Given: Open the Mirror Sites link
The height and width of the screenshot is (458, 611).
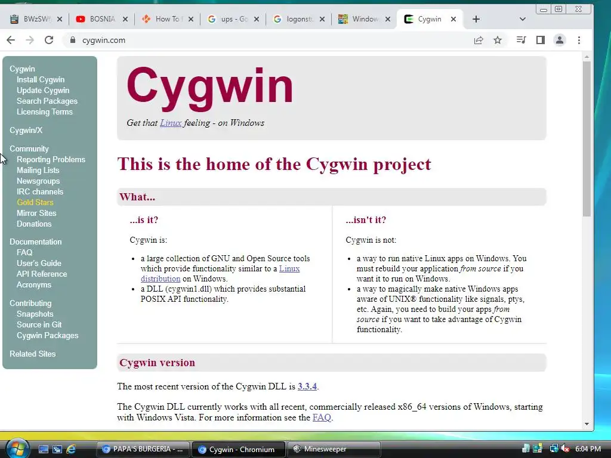Looking at the screenshot, I should (36, 213).
